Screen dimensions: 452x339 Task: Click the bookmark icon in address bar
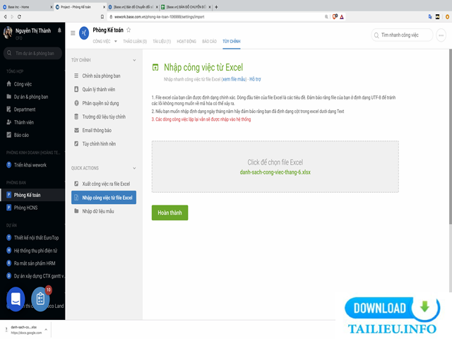[x=102, y=17]
